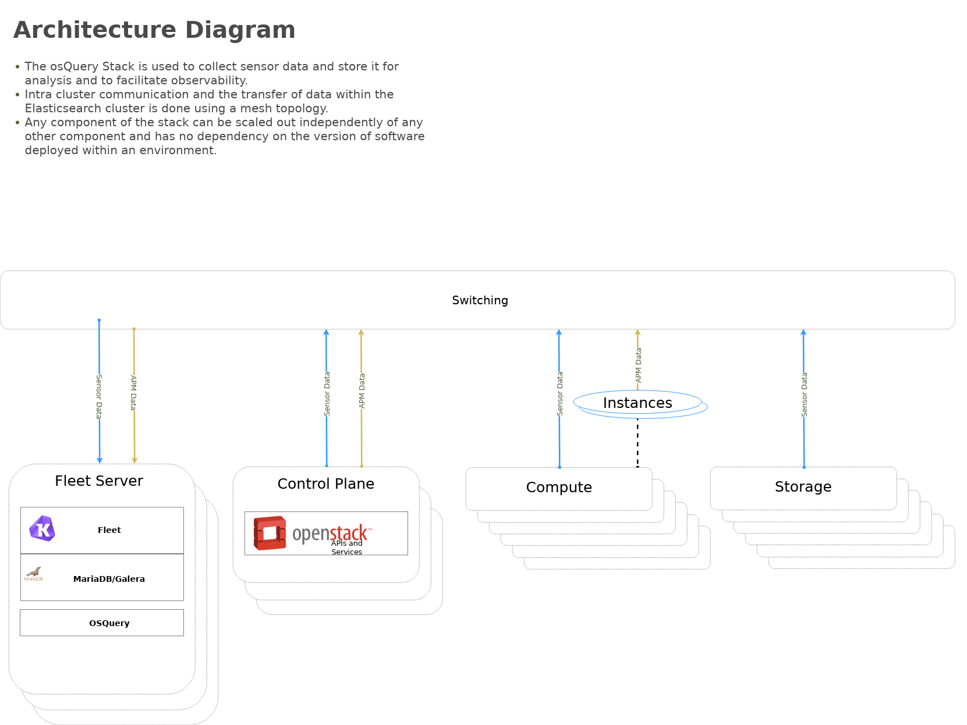Viewport: 967px width, 725px height.
Task: Select the MariaDB/Galera component label
Action: (109, 579)
